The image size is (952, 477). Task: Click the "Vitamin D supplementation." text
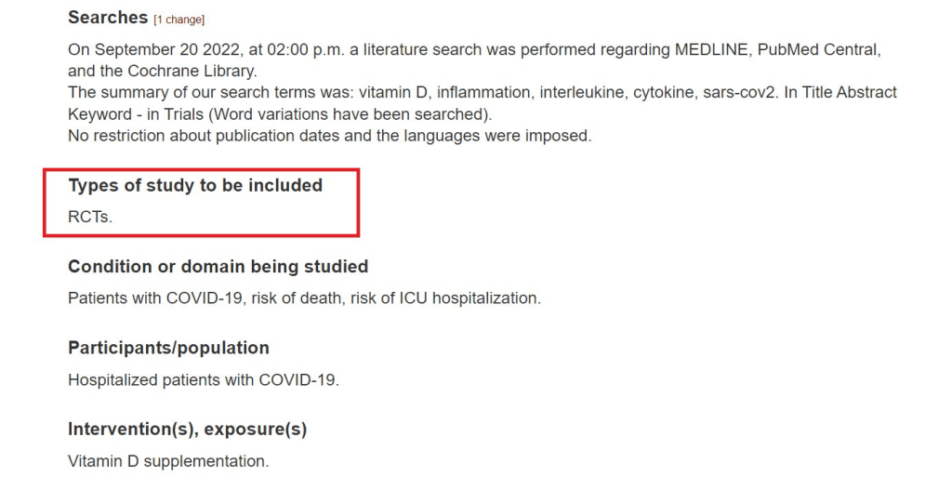(x=168, y=461)
